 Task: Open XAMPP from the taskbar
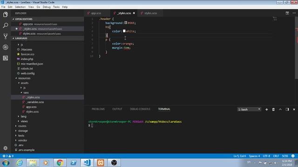[101, 163]
